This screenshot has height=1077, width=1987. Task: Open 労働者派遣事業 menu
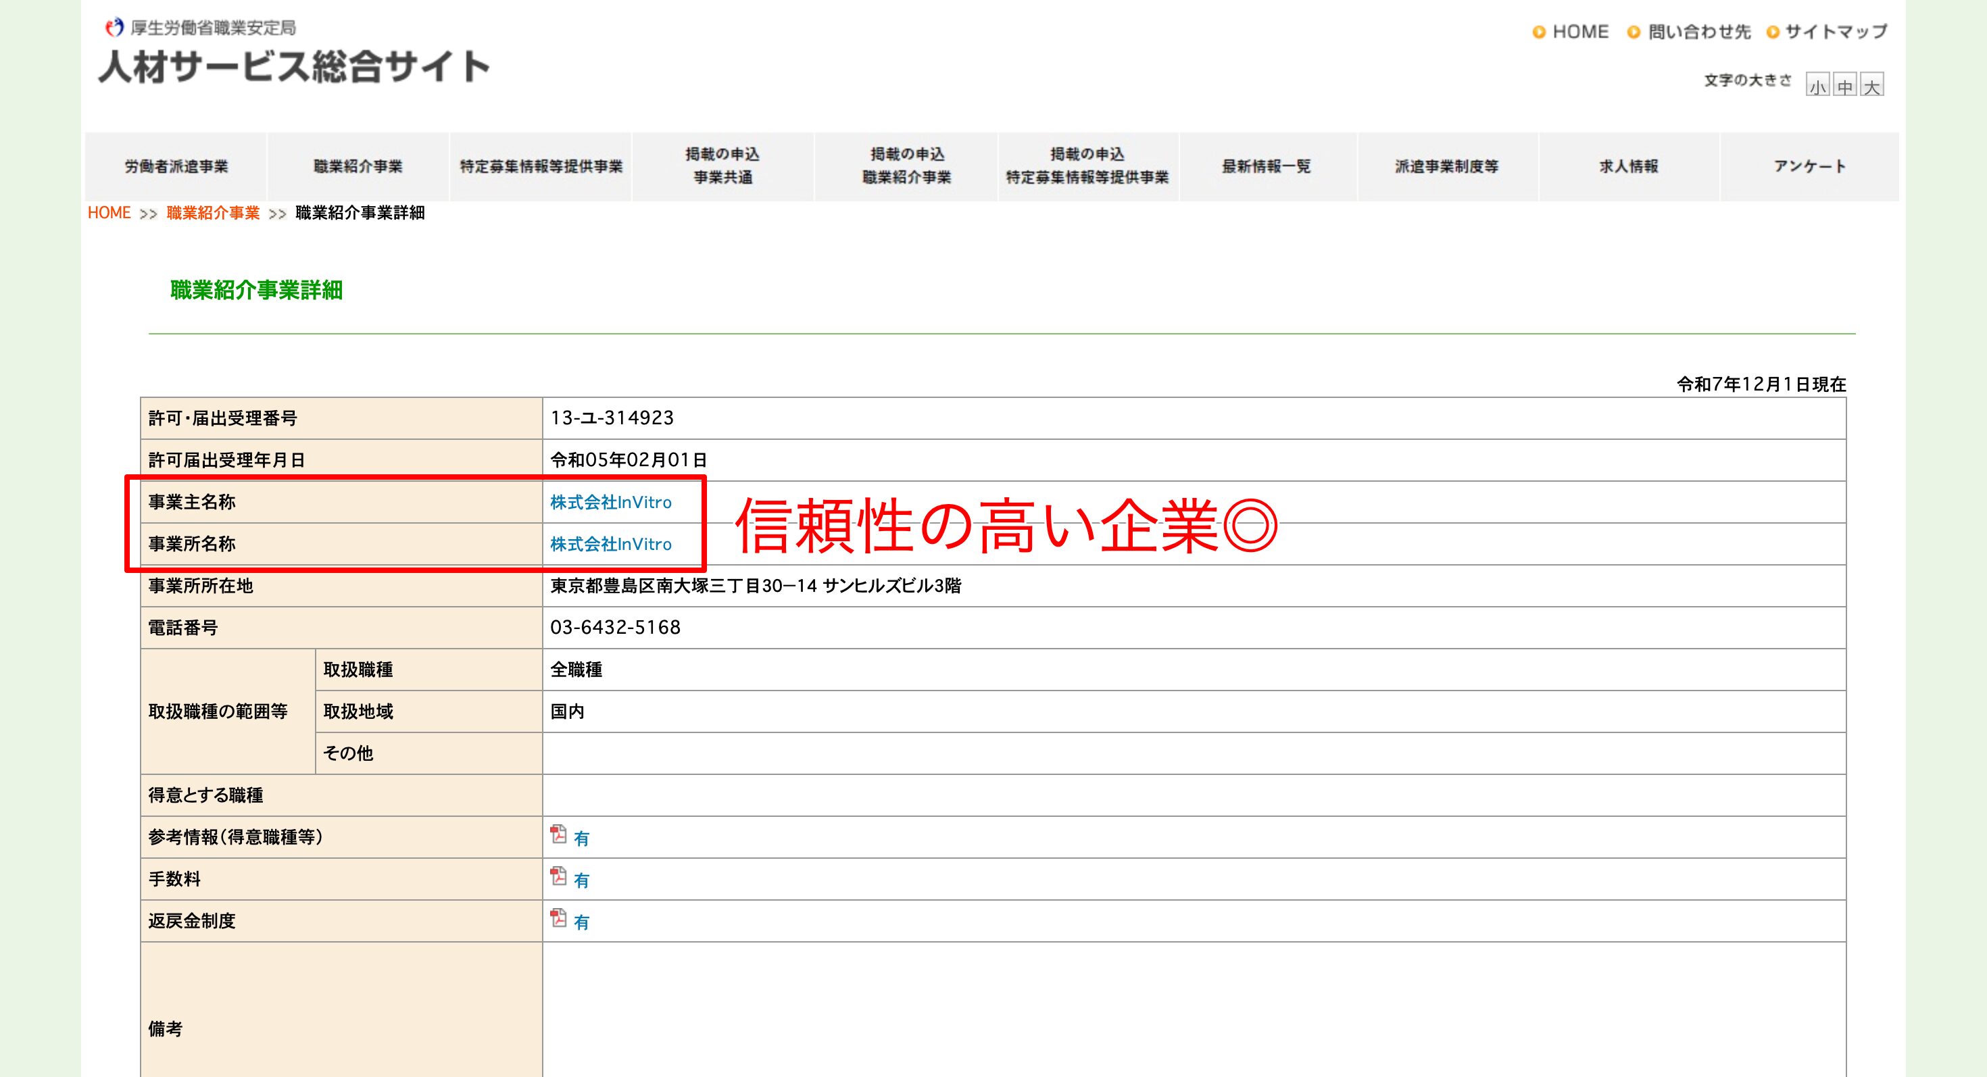176,166
